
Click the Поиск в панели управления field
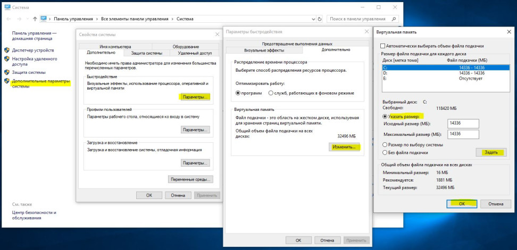tap(358, 19)
